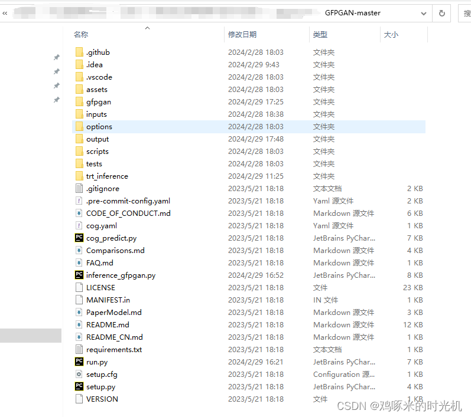Click the 23 KB size of LICENSE
471x417 pixels.
(x=412, y=287)
